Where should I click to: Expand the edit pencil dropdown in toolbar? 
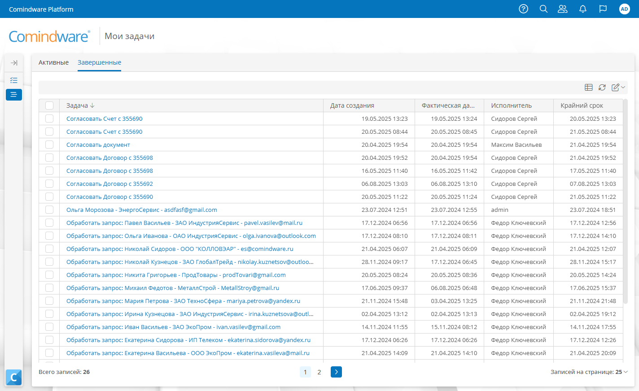pyautogui.click(x=618, y=88)
